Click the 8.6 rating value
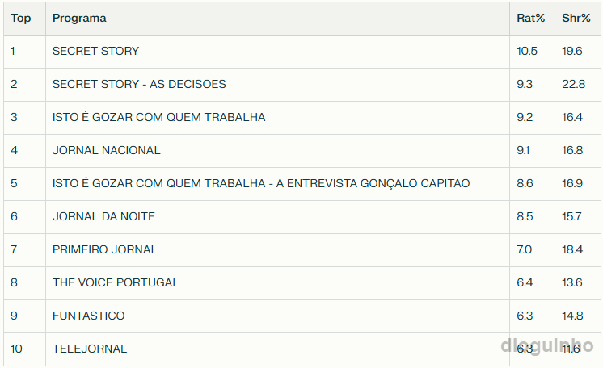Viewport: 603px width, 368px height. point(525,183)
